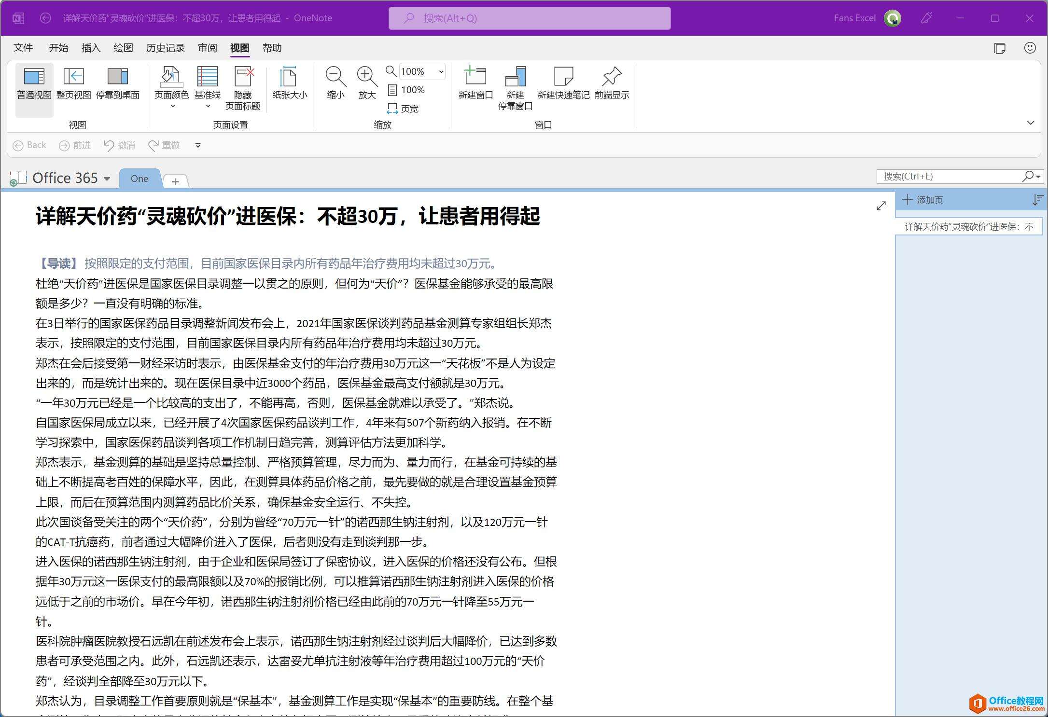
Task: Expand the Rule Lines dropdown arrow
Action: (208, 106)
